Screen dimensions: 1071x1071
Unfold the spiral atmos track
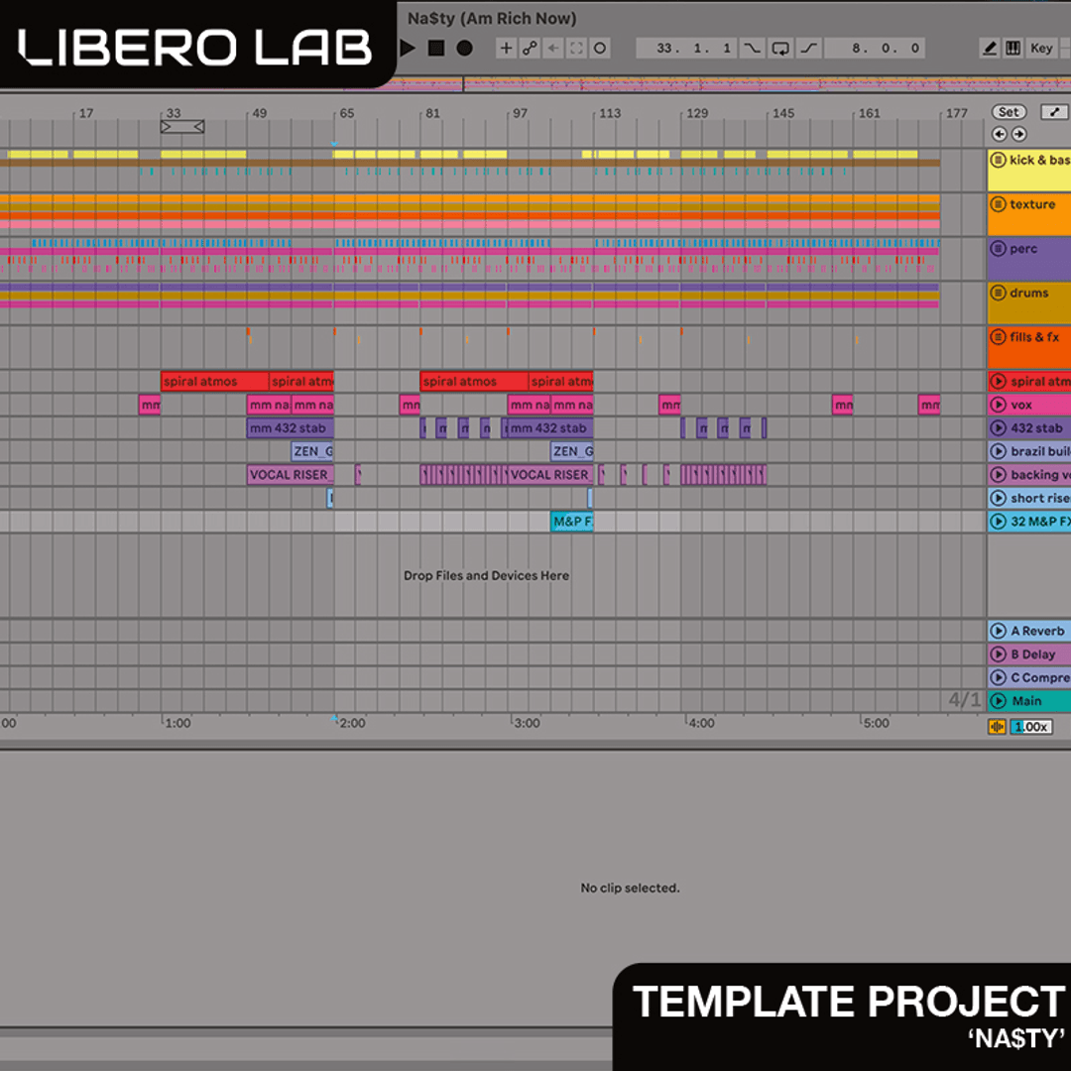coord(998,381)
